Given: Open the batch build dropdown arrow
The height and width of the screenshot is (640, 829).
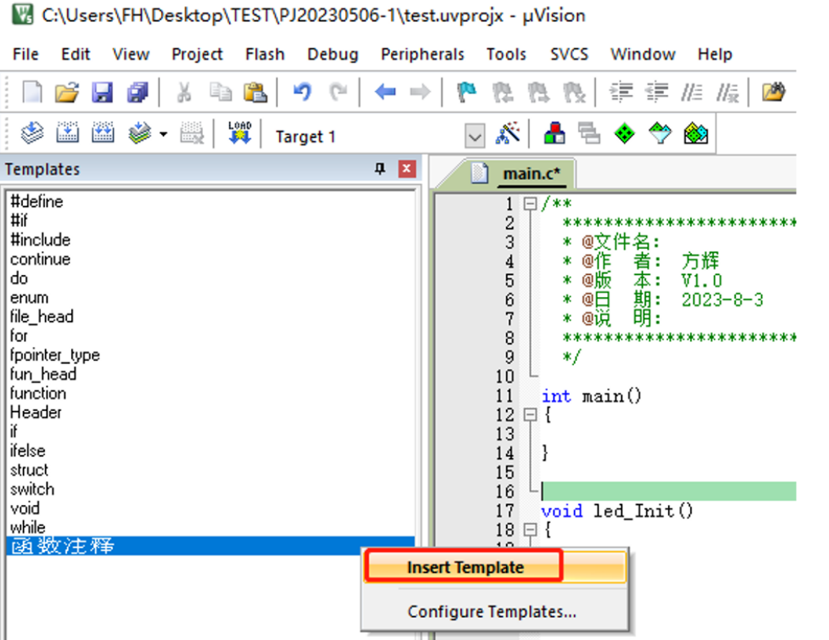Looking at the screenshot, I should 163,135.
